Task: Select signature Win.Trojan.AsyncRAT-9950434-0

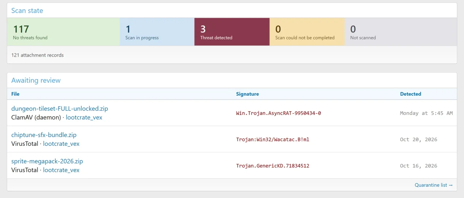Action: (278, 113)
